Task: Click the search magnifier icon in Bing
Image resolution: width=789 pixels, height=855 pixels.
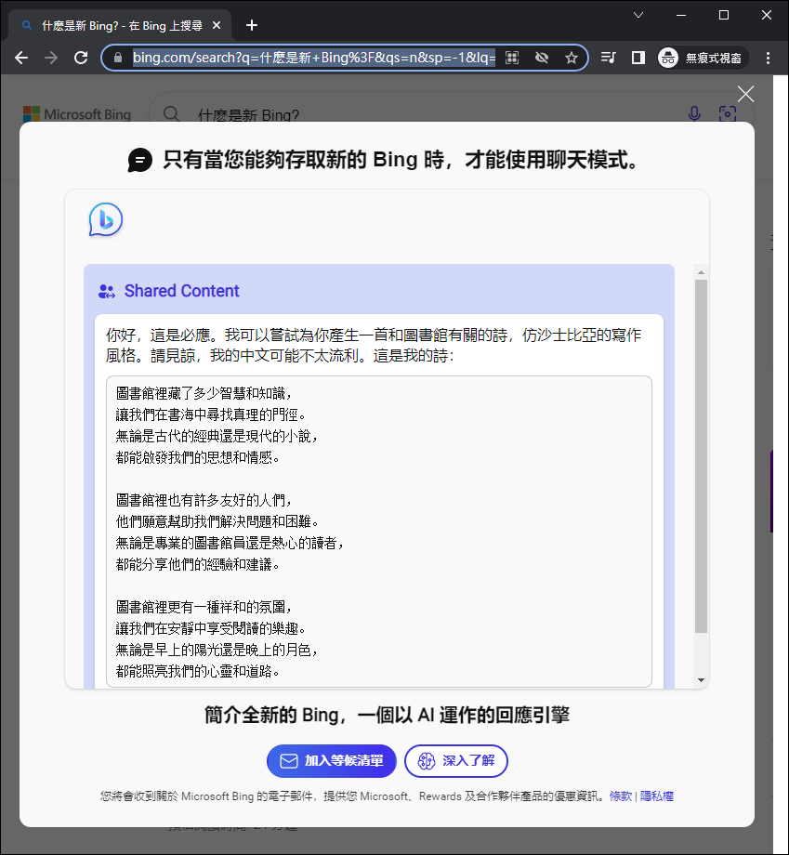Action: click(x=171, y=114)
